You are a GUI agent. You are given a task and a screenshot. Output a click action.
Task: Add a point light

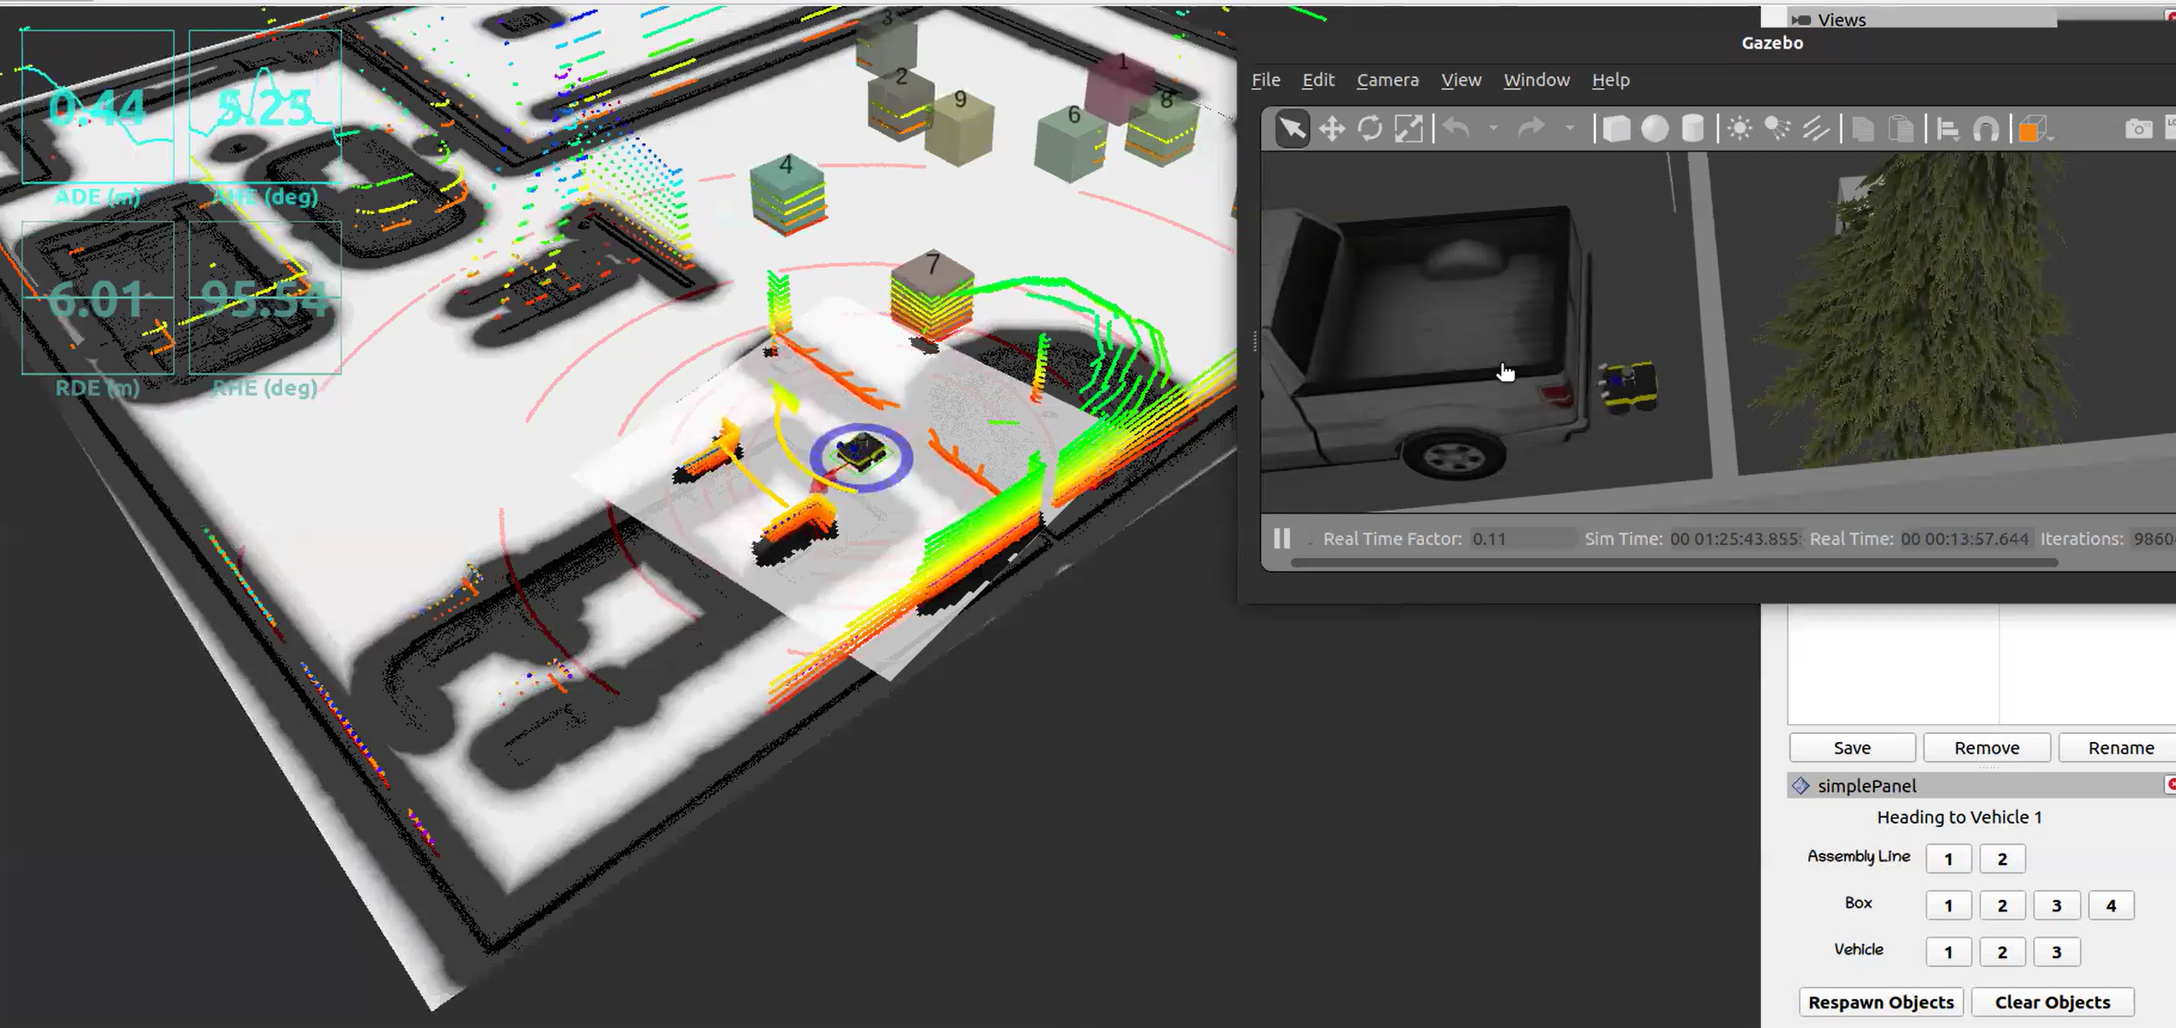click(1739, 129)
